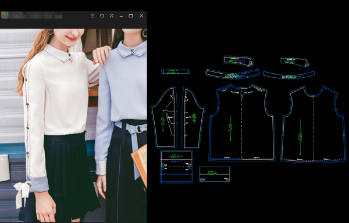Open the shirt-shaped skin icon in viewer title bar
The image size is (349, 223).
(102, 16)
